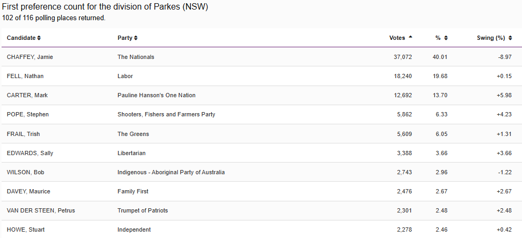Click Swing (%) sort arrows icon
The image size is (522, 238).
[x=510, y=38]
